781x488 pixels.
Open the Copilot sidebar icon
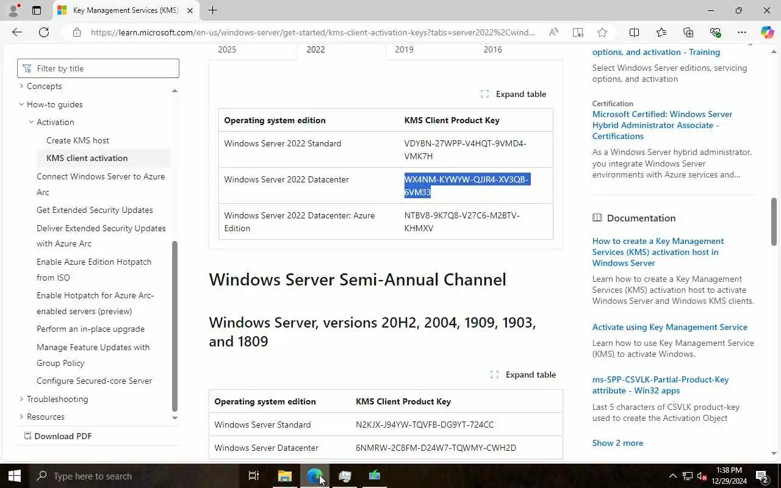[x=767, y=32]
